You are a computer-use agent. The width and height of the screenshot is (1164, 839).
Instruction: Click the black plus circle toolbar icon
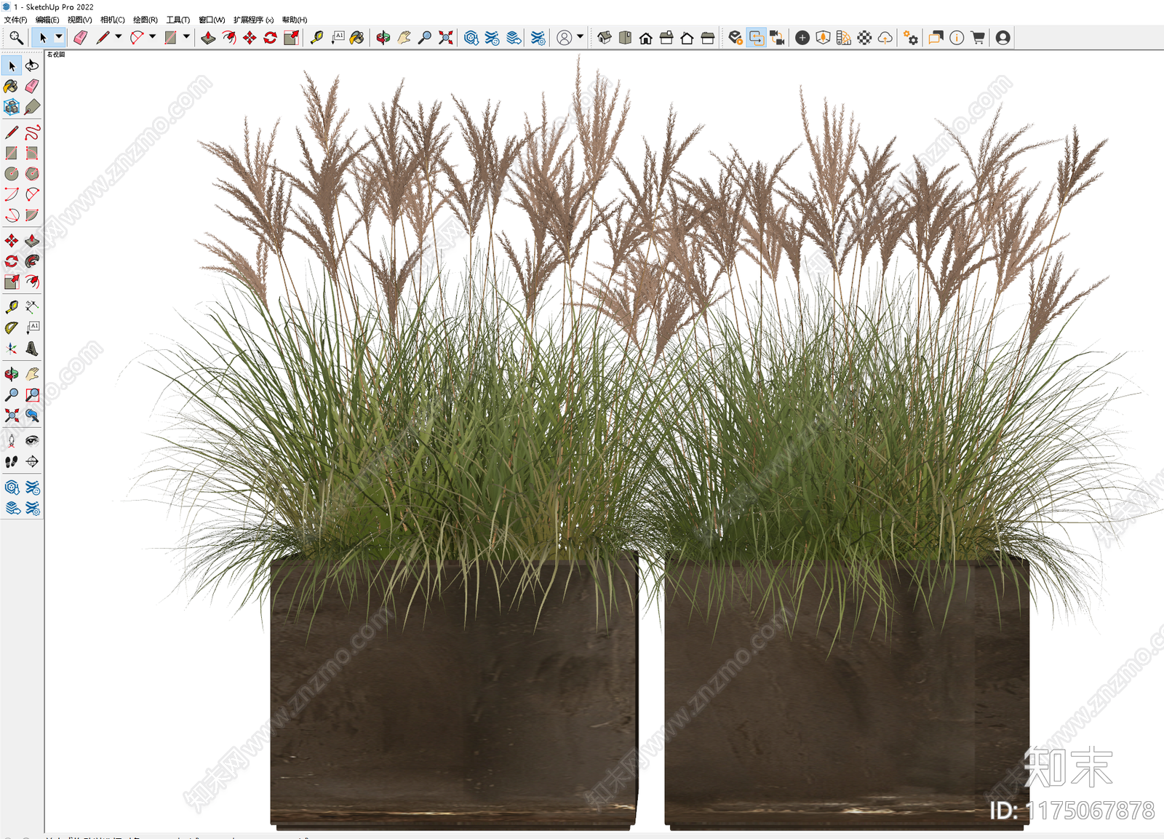click(802, 38)
